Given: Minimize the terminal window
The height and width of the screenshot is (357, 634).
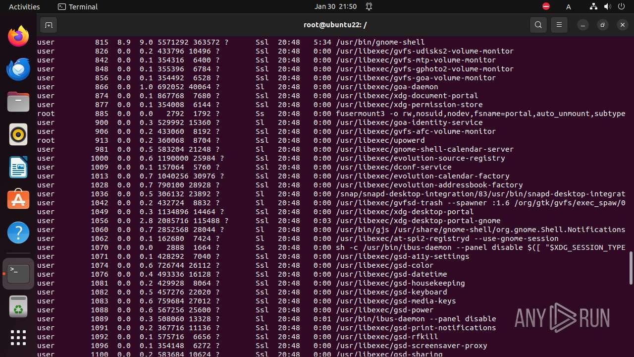Looking at the screenshot, I should pyautogui.click(x=583, y=25).
